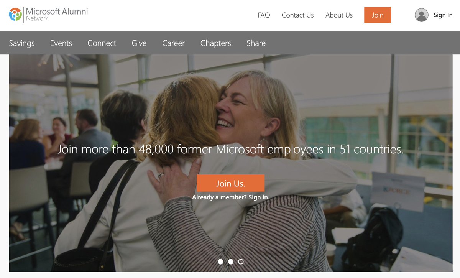Open the About Us link
This screenshot has height=278, width=460.
pyautogui.click(x=339, y=15)
